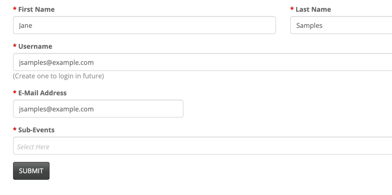Click the Last Name label
392x195 pixels.
(x=313, y=9)
